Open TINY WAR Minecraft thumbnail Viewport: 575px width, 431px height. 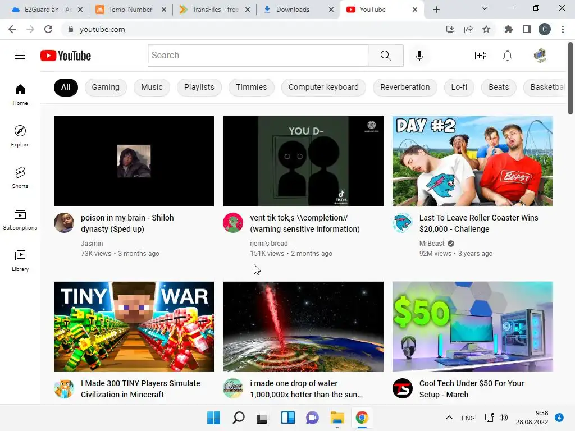[134, 327]
